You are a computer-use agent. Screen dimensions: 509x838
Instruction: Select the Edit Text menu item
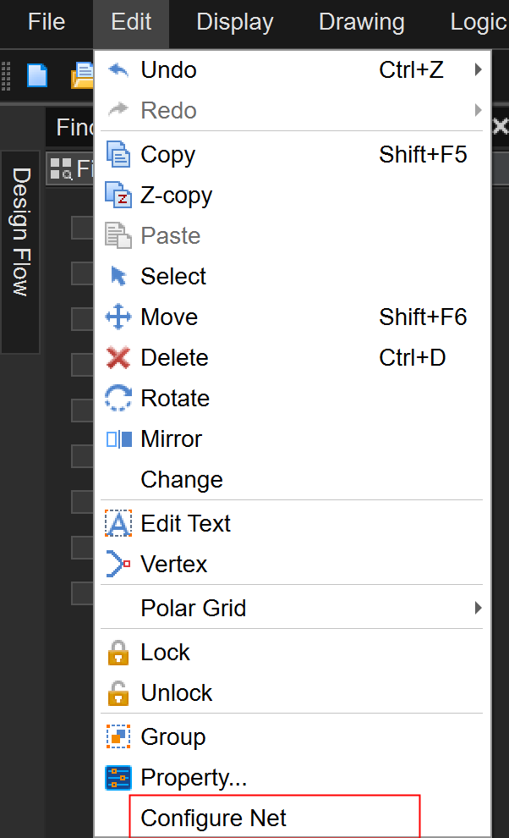coord(185,524)
